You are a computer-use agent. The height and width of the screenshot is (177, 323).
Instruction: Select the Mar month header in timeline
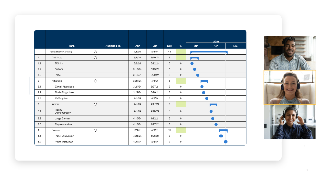click(x=196, y=46)
